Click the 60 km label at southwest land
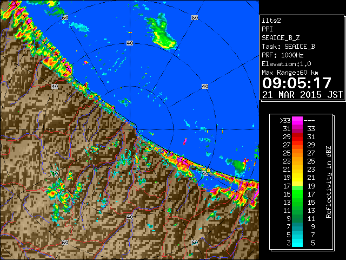346x260 pixels. pos(65,243)
